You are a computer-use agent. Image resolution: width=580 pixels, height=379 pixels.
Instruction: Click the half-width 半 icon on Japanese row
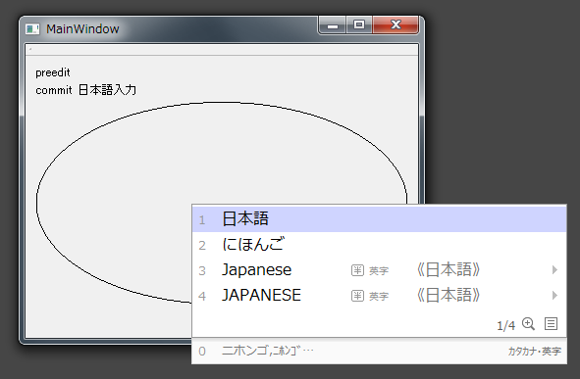click(357, 270)
